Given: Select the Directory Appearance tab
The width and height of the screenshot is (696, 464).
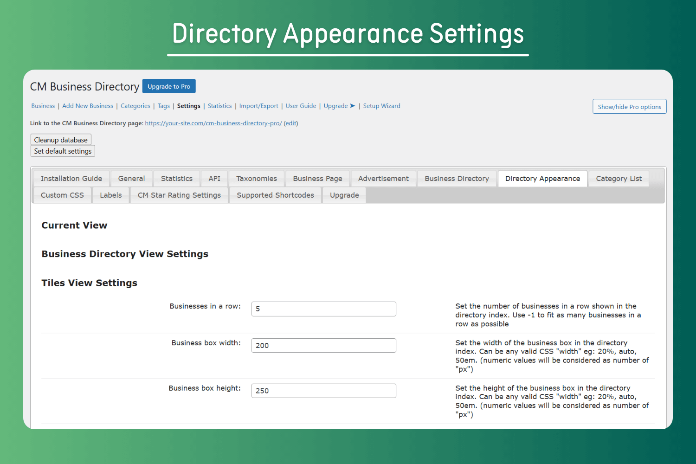Looking at the screenshot, I should click(543, 179).
